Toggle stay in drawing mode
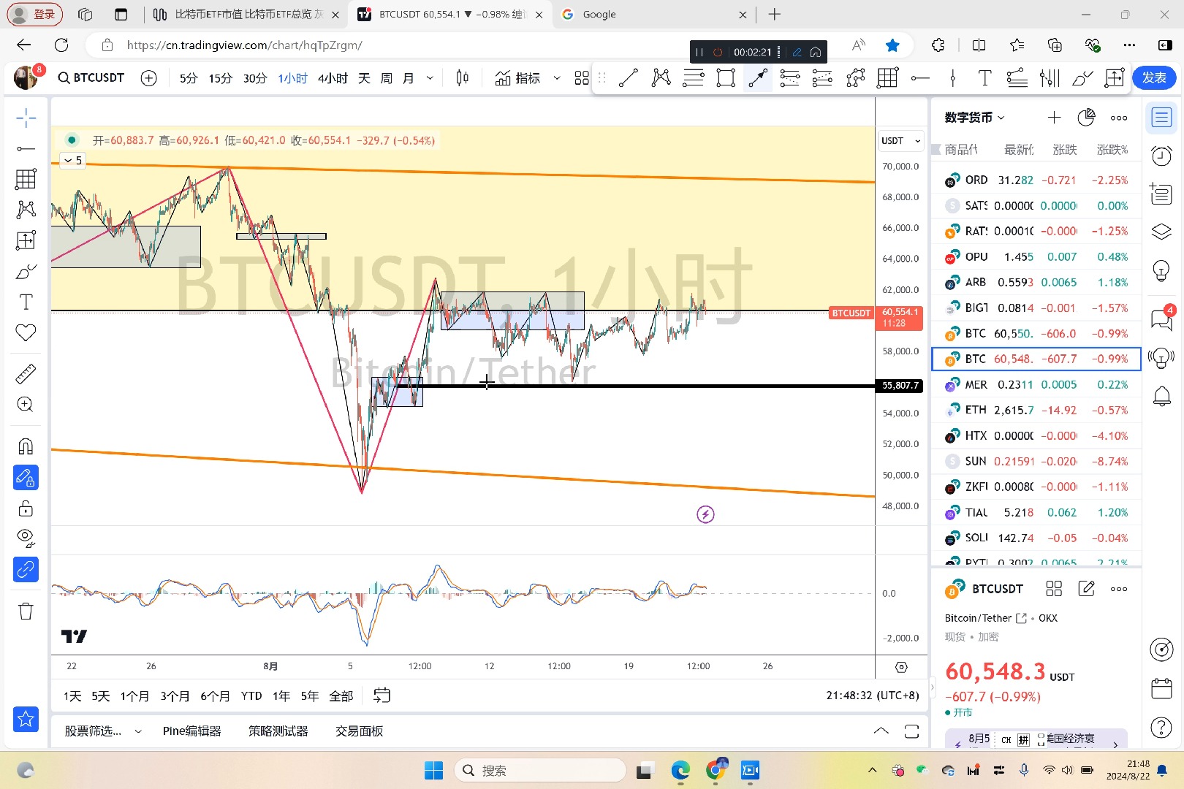Image resolution: width=1184 pixels, height=789 pixels. pos(26,477)
